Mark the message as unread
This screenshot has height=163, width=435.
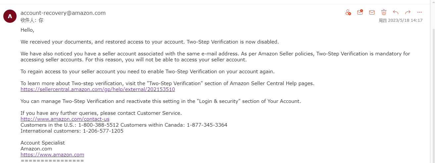click(372, 12)
